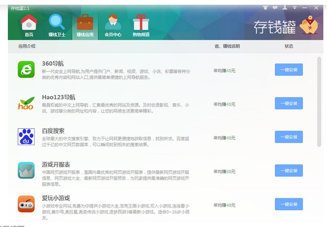Install 爱玩小游戏 with 一键安装
Screen dimensions: 327x227
click(x=289, y=204)
